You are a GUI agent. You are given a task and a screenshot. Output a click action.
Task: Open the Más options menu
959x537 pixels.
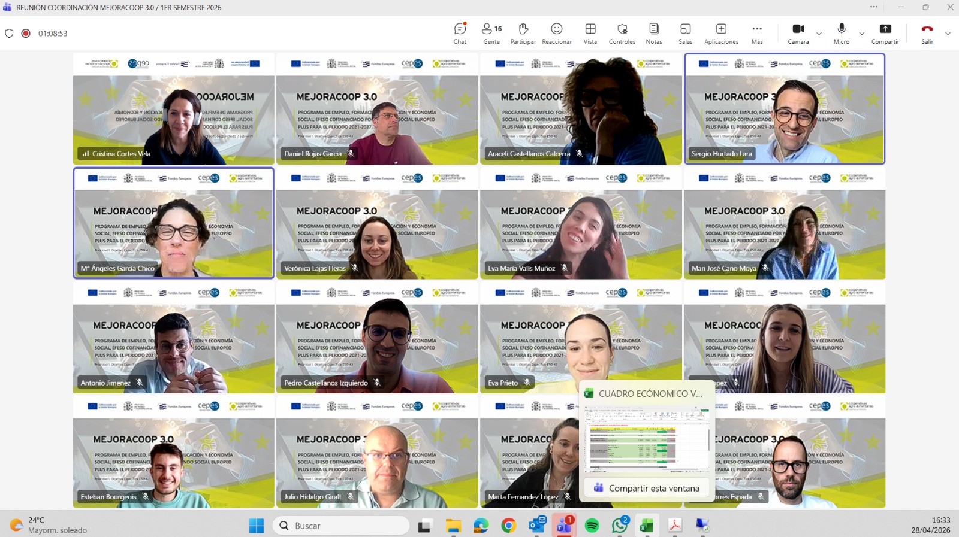757,33
